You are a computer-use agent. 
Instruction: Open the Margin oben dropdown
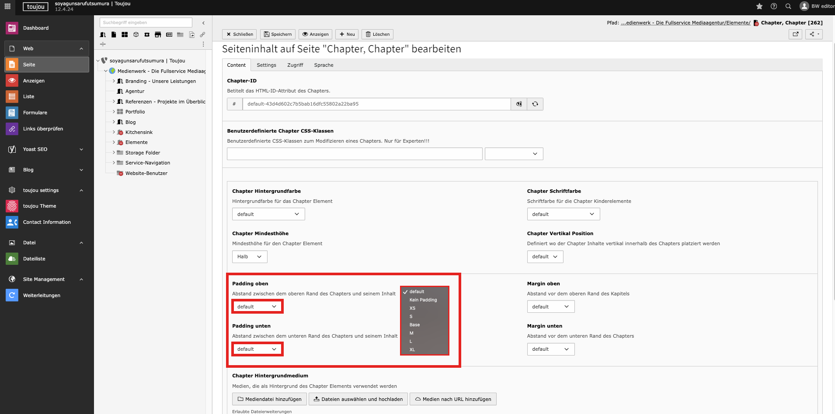coord(550,307)
